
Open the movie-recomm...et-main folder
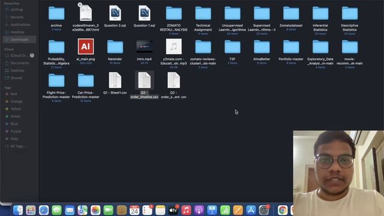click(350, 47)
